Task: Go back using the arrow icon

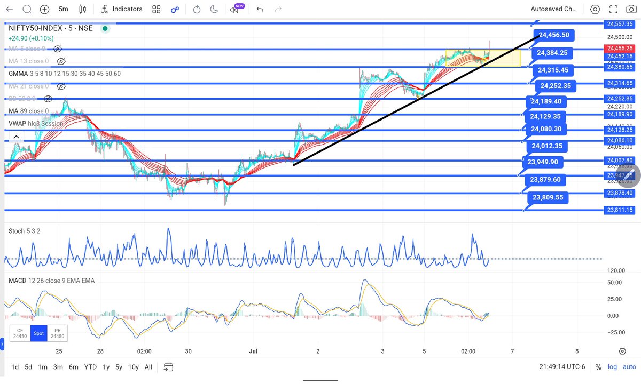Action: tap(10, 9)
